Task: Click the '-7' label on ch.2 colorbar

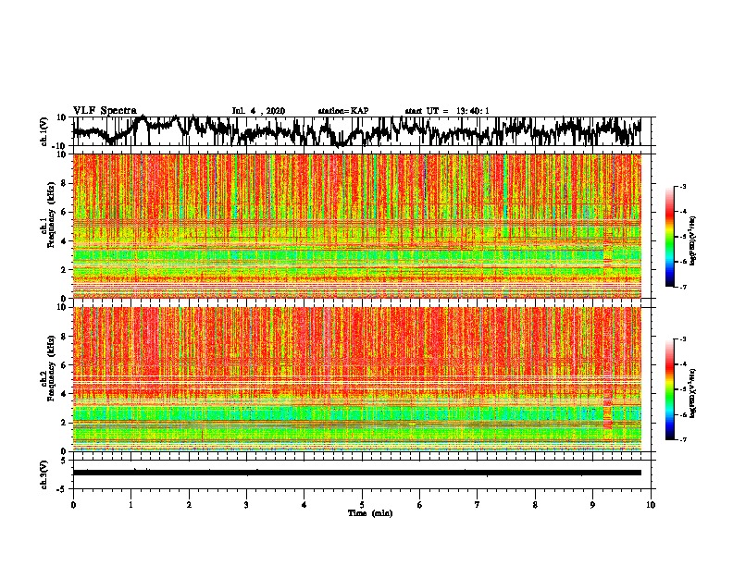Action: pos(683,439)
